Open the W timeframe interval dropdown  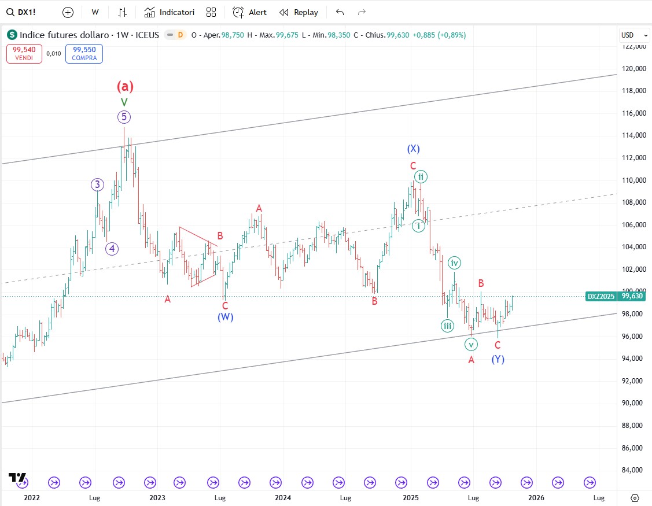pyautogui.click(x=95, y=12)
